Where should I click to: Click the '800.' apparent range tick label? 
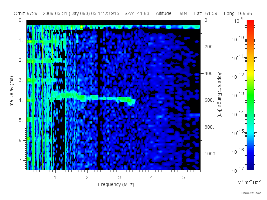pos(209,127)
